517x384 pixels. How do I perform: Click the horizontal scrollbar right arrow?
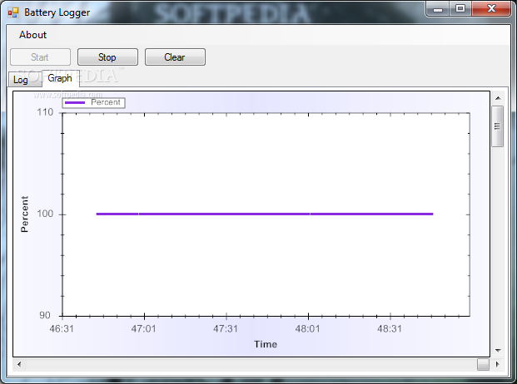pos(498,364)
